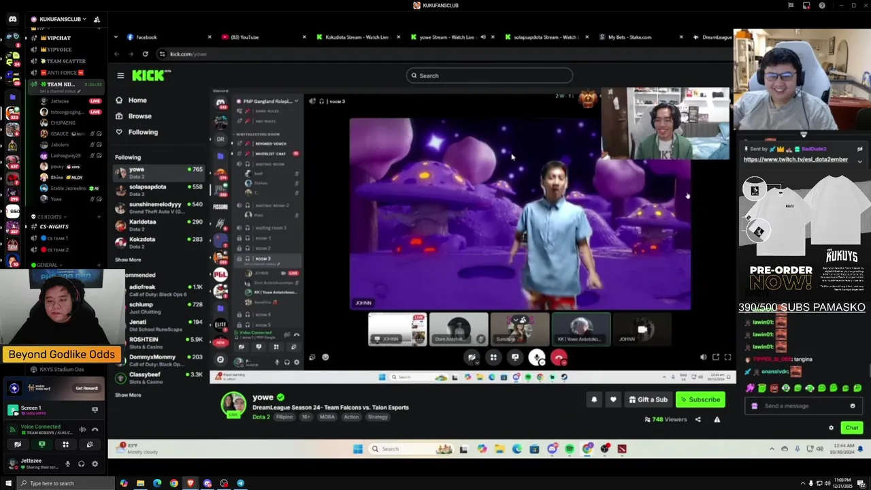Image resolution: width=871 pixels, height=490 pixels.
Task: Open Brave browser on Windows taskbar
Action: [191, 483]
